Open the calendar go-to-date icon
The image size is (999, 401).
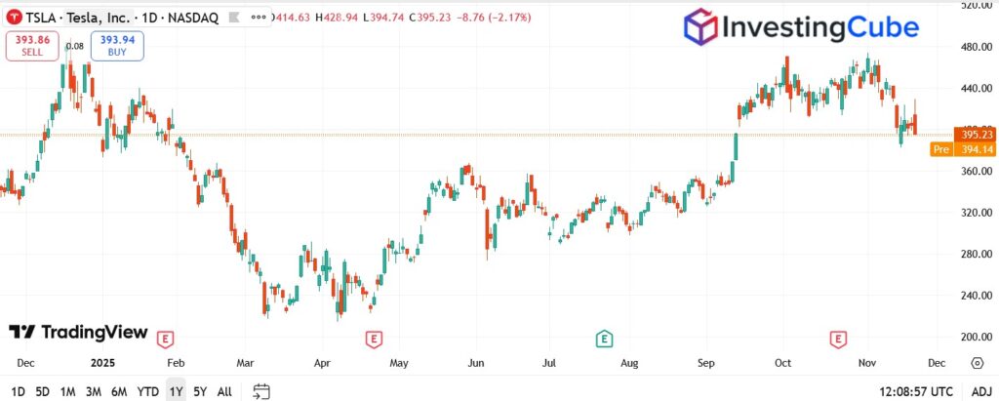click(260, 391)
